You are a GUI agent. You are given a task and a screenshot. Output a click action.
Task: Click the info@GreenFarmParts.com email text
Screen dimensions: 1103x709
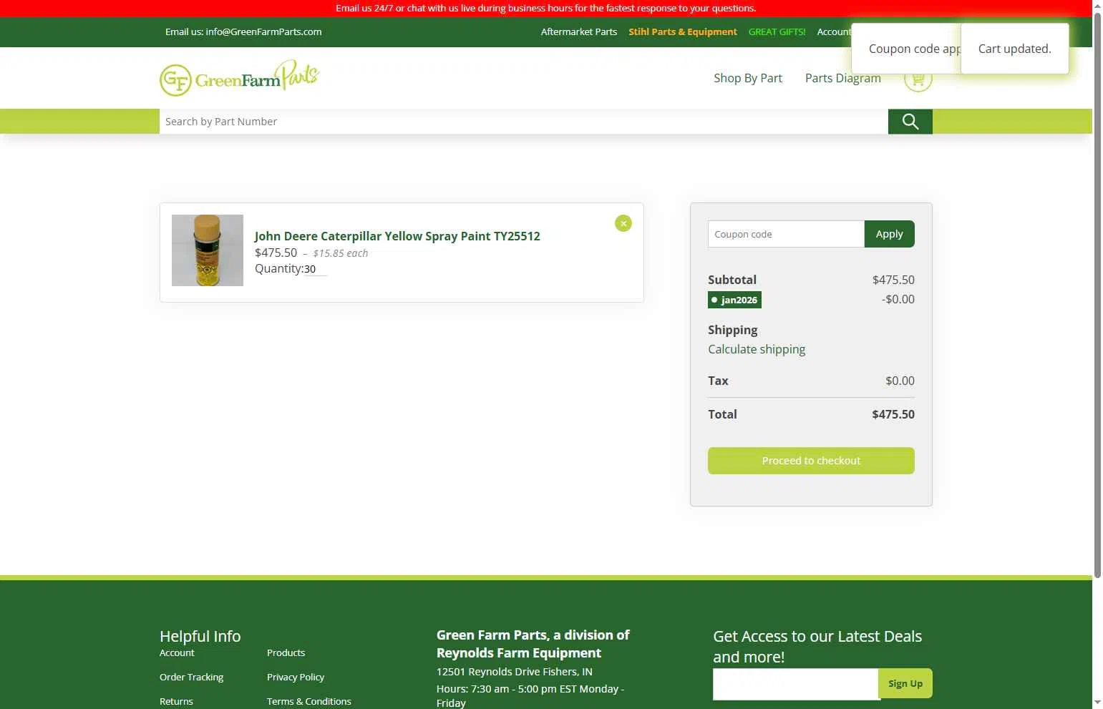pos(263,31)
